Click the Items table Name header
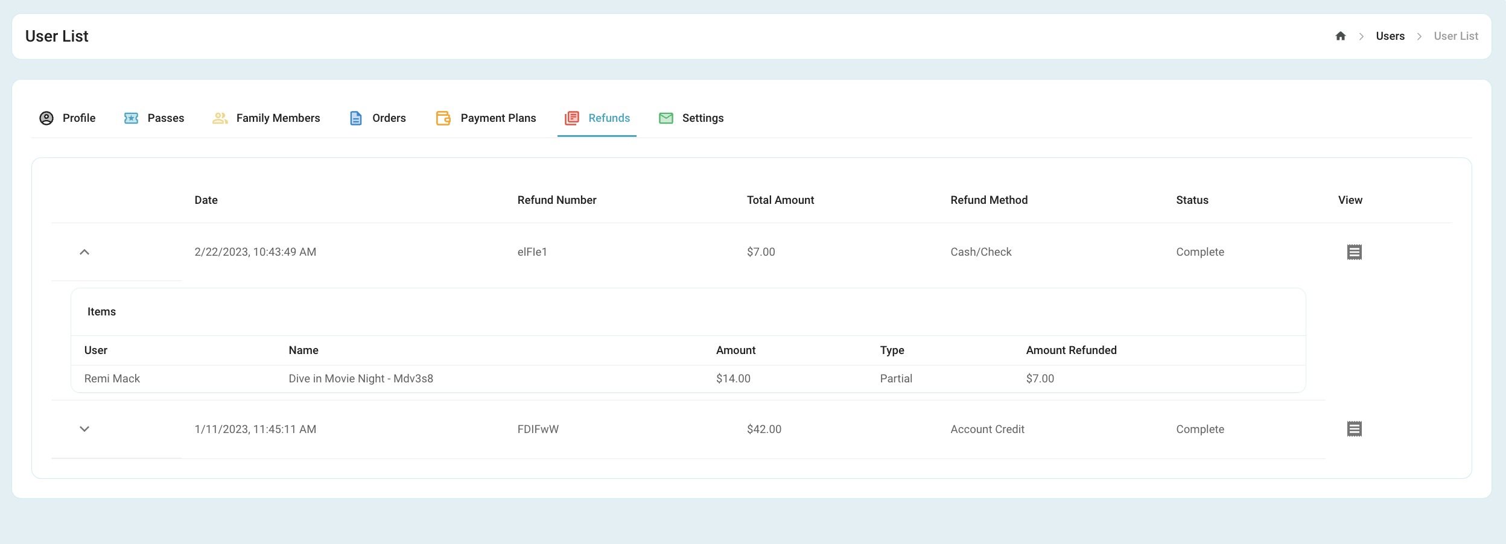1506x544 pixels. tap(303, 350)
